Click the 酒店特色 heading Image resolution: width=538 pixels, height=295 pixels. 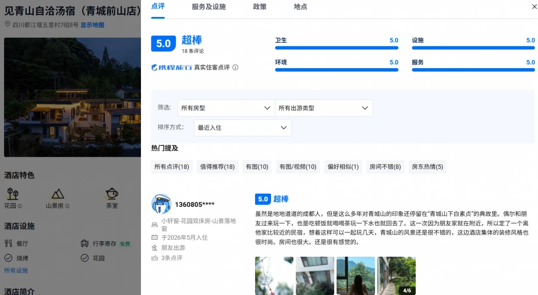click(x=19, y=176)
